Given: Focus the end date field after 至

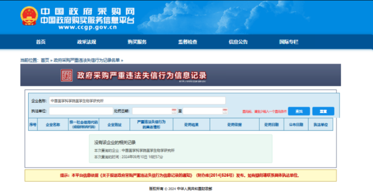Looking at the screenshot, I should (x=205, y=111).
